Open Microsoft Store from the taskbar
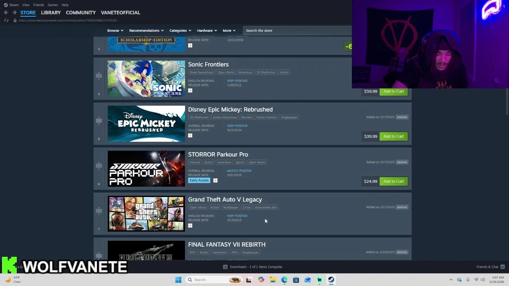The image size is (509, 286). click(296, 280)
